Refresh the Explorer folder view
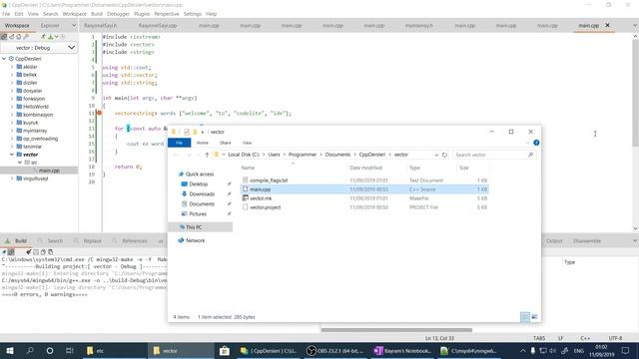 444,155
